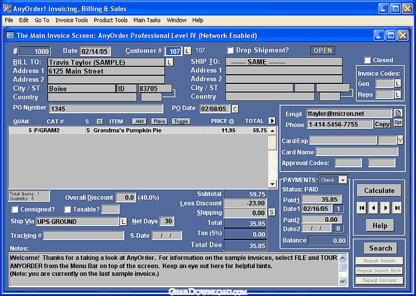Click the Main Invoice Screen window icon
The width and height of the screenshot is (416, 296).
tap(10, 35)
